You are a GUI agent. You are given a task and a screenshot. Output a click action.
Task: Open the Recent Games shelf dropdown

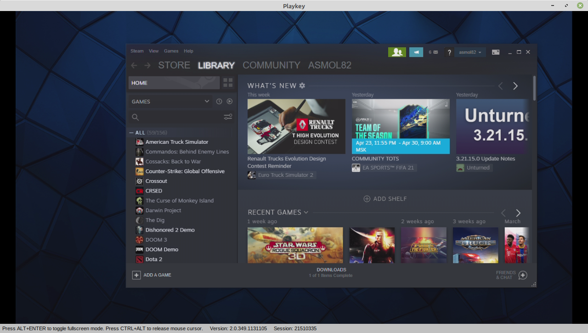tap(306, 212)
